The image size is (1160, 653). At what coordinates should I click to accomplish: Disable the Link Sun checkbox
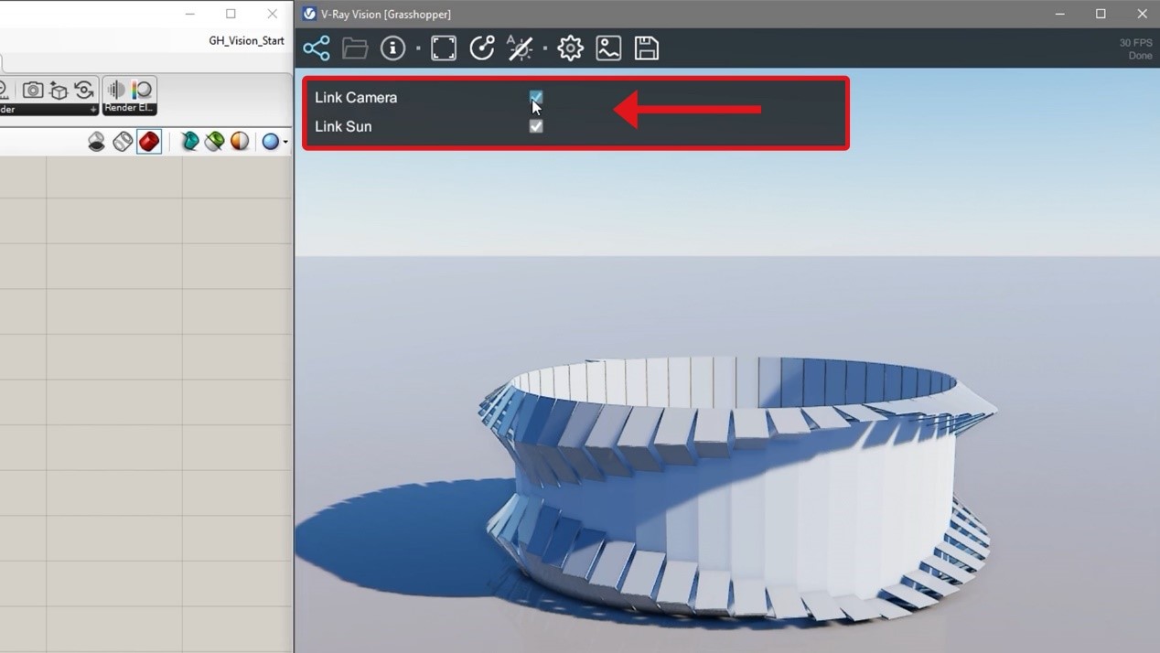(536, 126)
